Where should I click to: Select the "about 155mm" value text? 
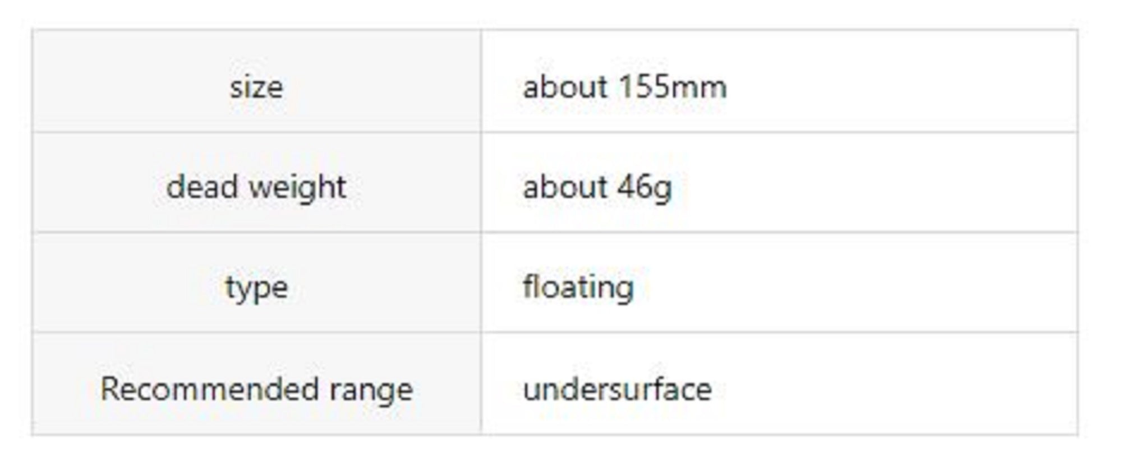click(x=624, y=87)
